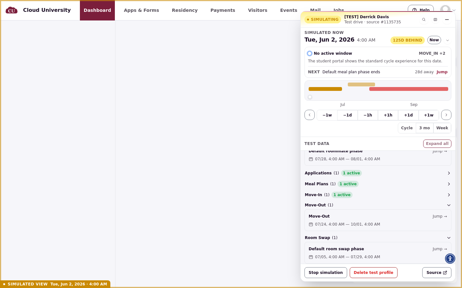Click Delete test profile
This screenshot has width=462, height=288.
373,273
